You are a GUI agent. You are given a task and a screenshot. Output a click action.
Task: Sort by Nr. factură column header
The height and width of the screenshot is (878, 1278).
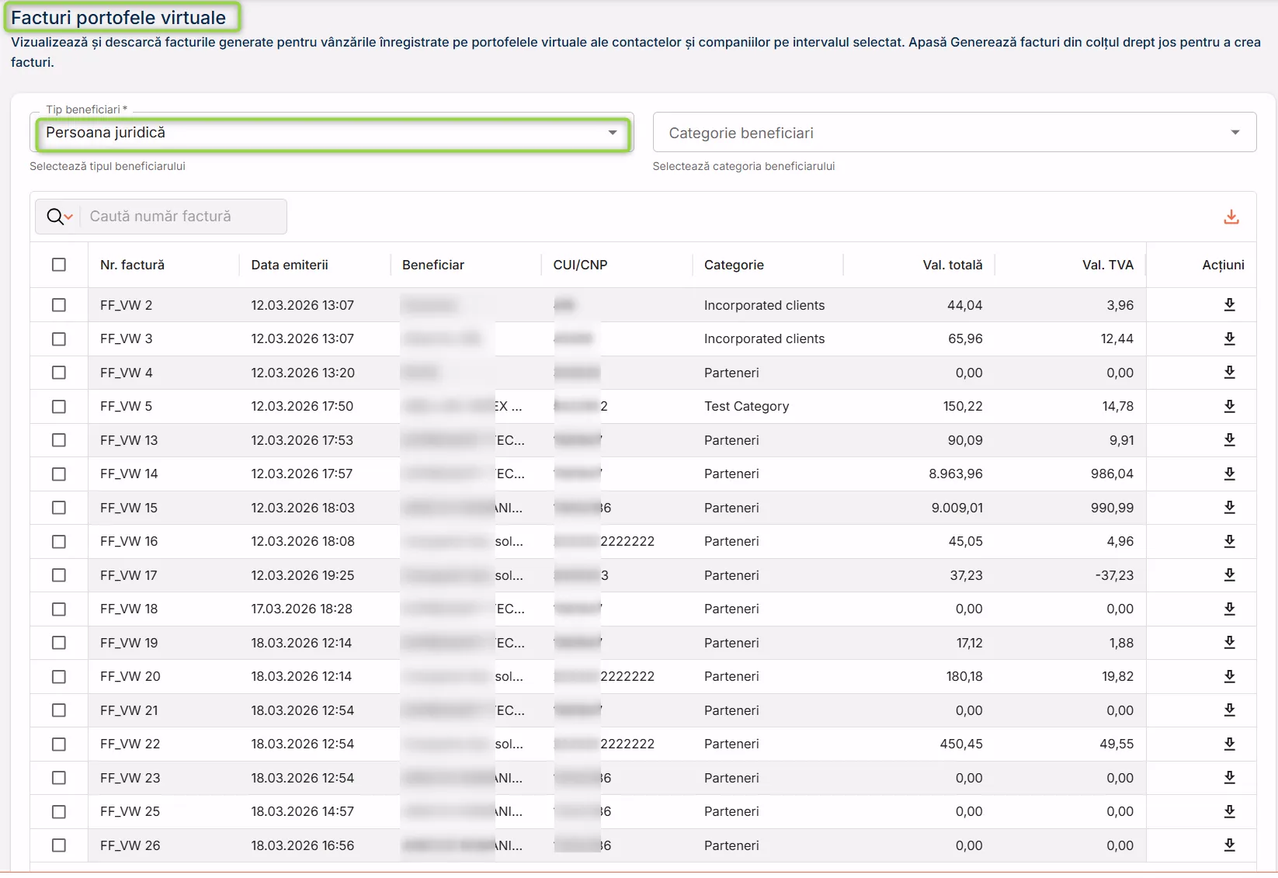[132, 265]
